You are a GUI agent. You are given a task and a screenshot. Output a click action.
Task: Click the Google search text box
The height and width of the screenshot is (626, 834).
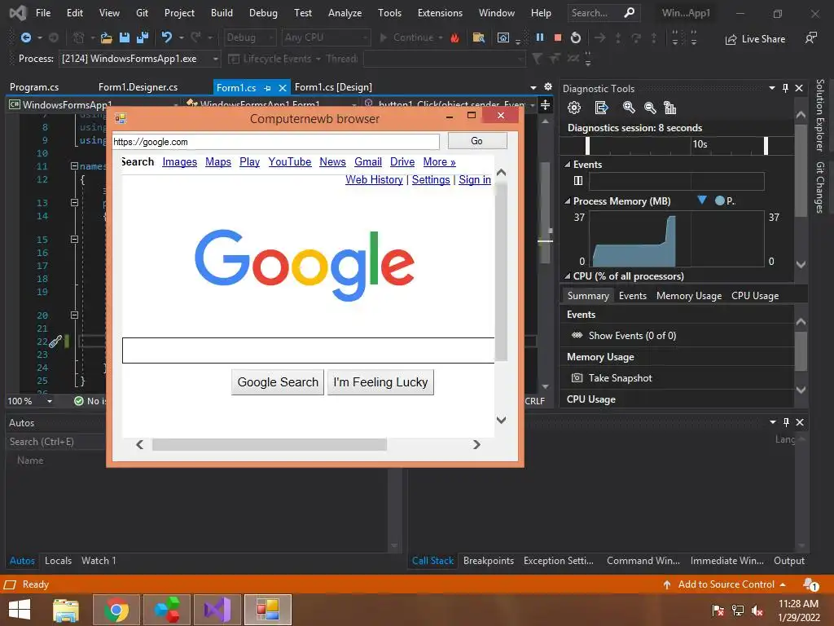point(308,350)
